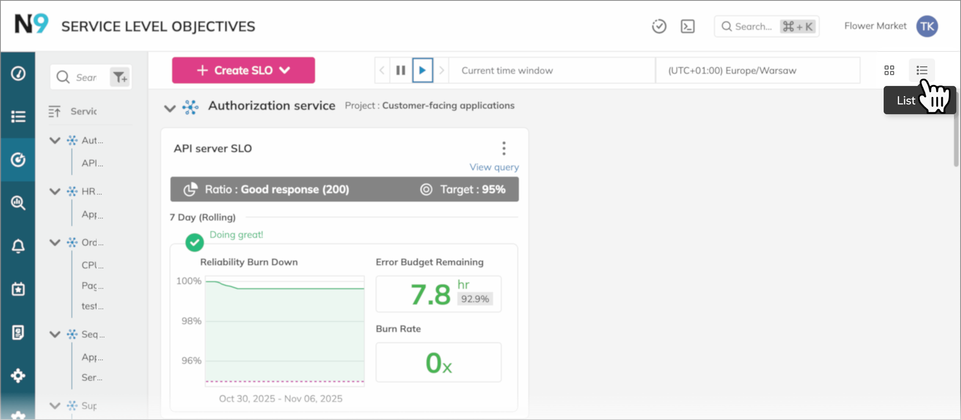961x420 pixels.
Task: Open the timezone Europe/Warsaw selector
Action: coord(757,70)
